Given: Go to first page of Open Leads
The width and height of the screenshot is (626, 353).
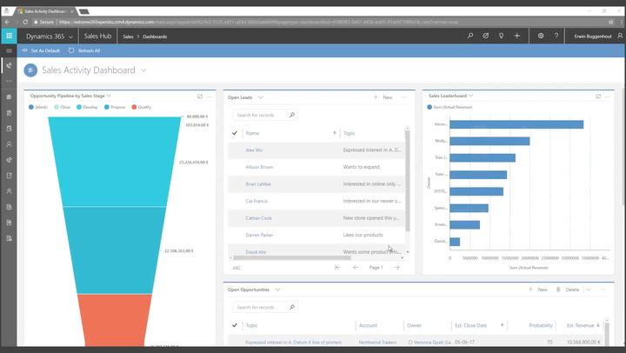Looking at the screenshot, I should [x=337, y=267].
